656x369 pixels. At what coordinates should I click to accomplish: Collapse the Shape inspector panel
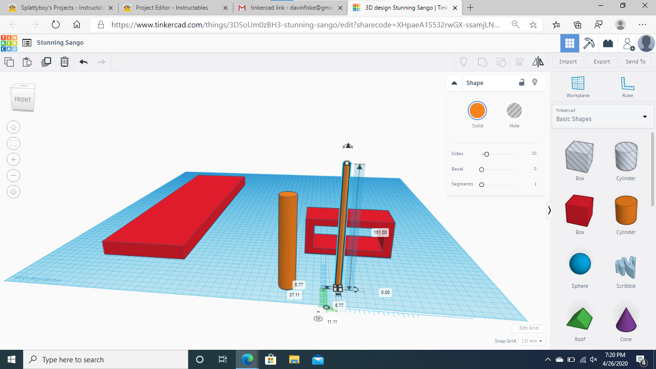454,83
